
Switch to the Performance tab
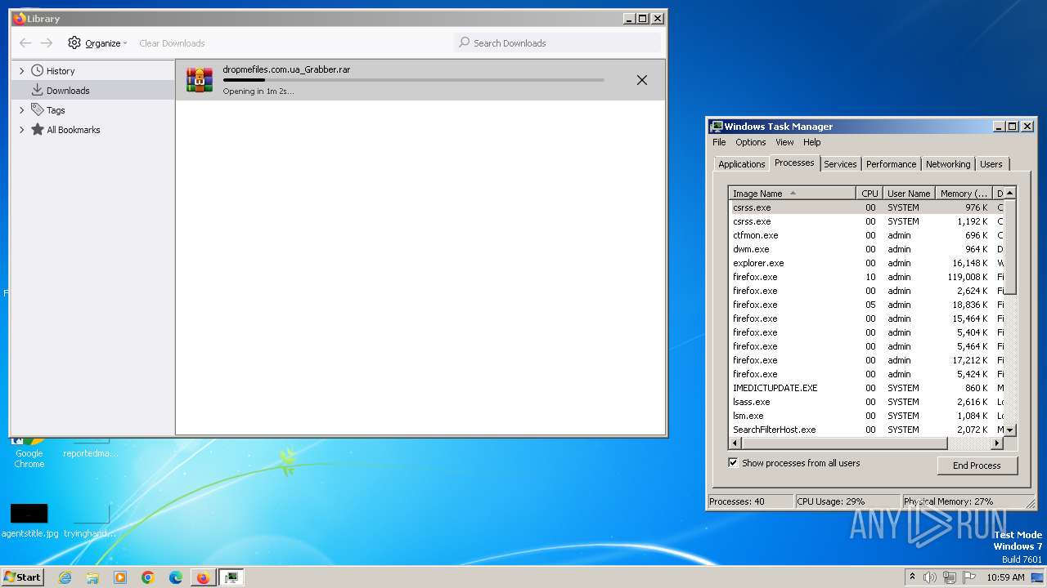click(x=891, y=164)
